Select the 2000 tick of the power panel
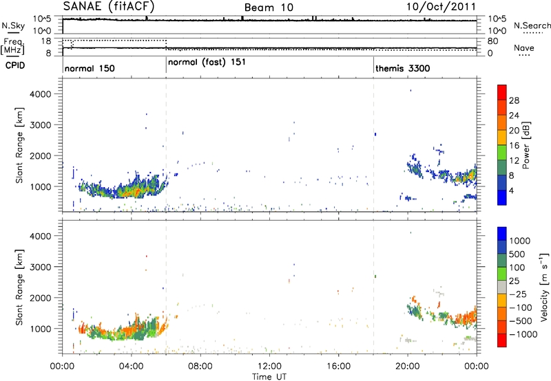551x381 pixels. [x=40, y=155]
